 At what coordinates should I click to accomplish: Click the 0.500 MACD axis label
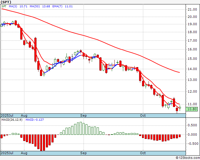[192, 125]
